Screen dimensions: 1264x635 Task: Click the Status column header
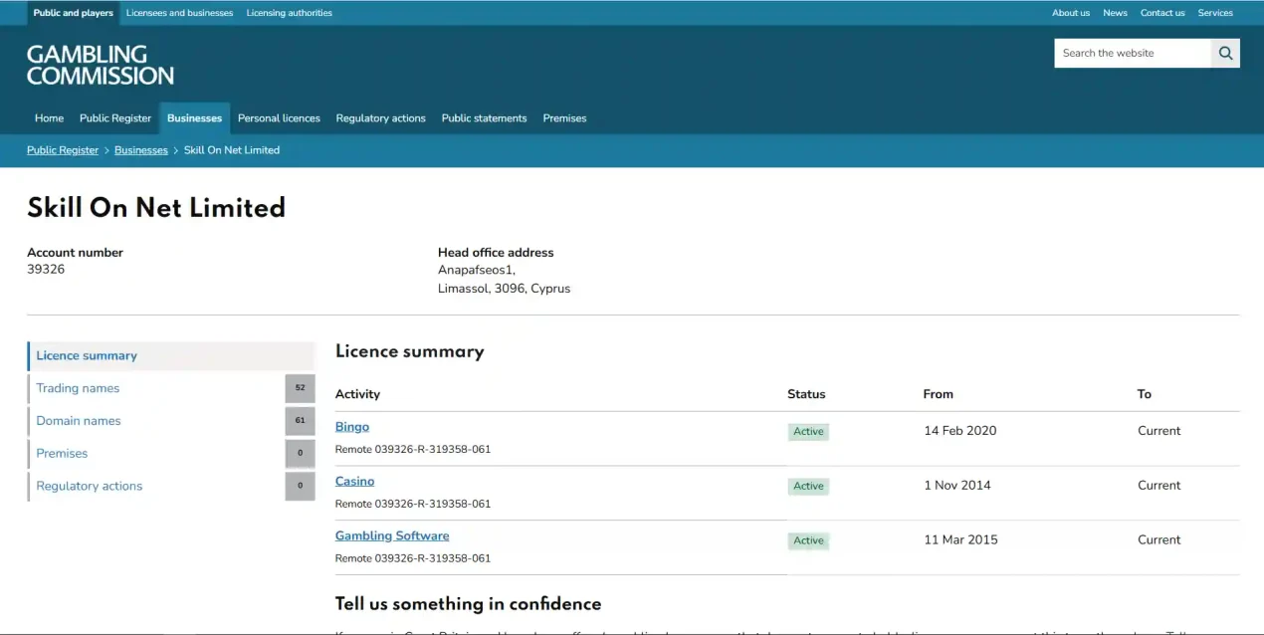click(x=806, y=394)
